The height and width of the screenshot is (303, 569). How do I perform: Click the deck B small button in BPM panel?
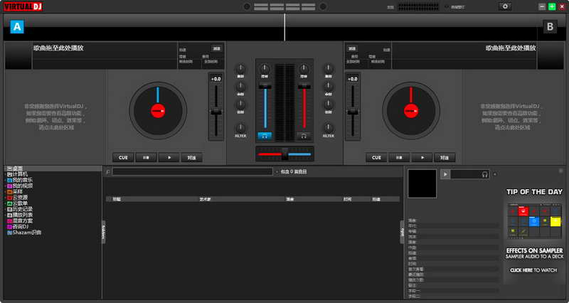point(352,48)
